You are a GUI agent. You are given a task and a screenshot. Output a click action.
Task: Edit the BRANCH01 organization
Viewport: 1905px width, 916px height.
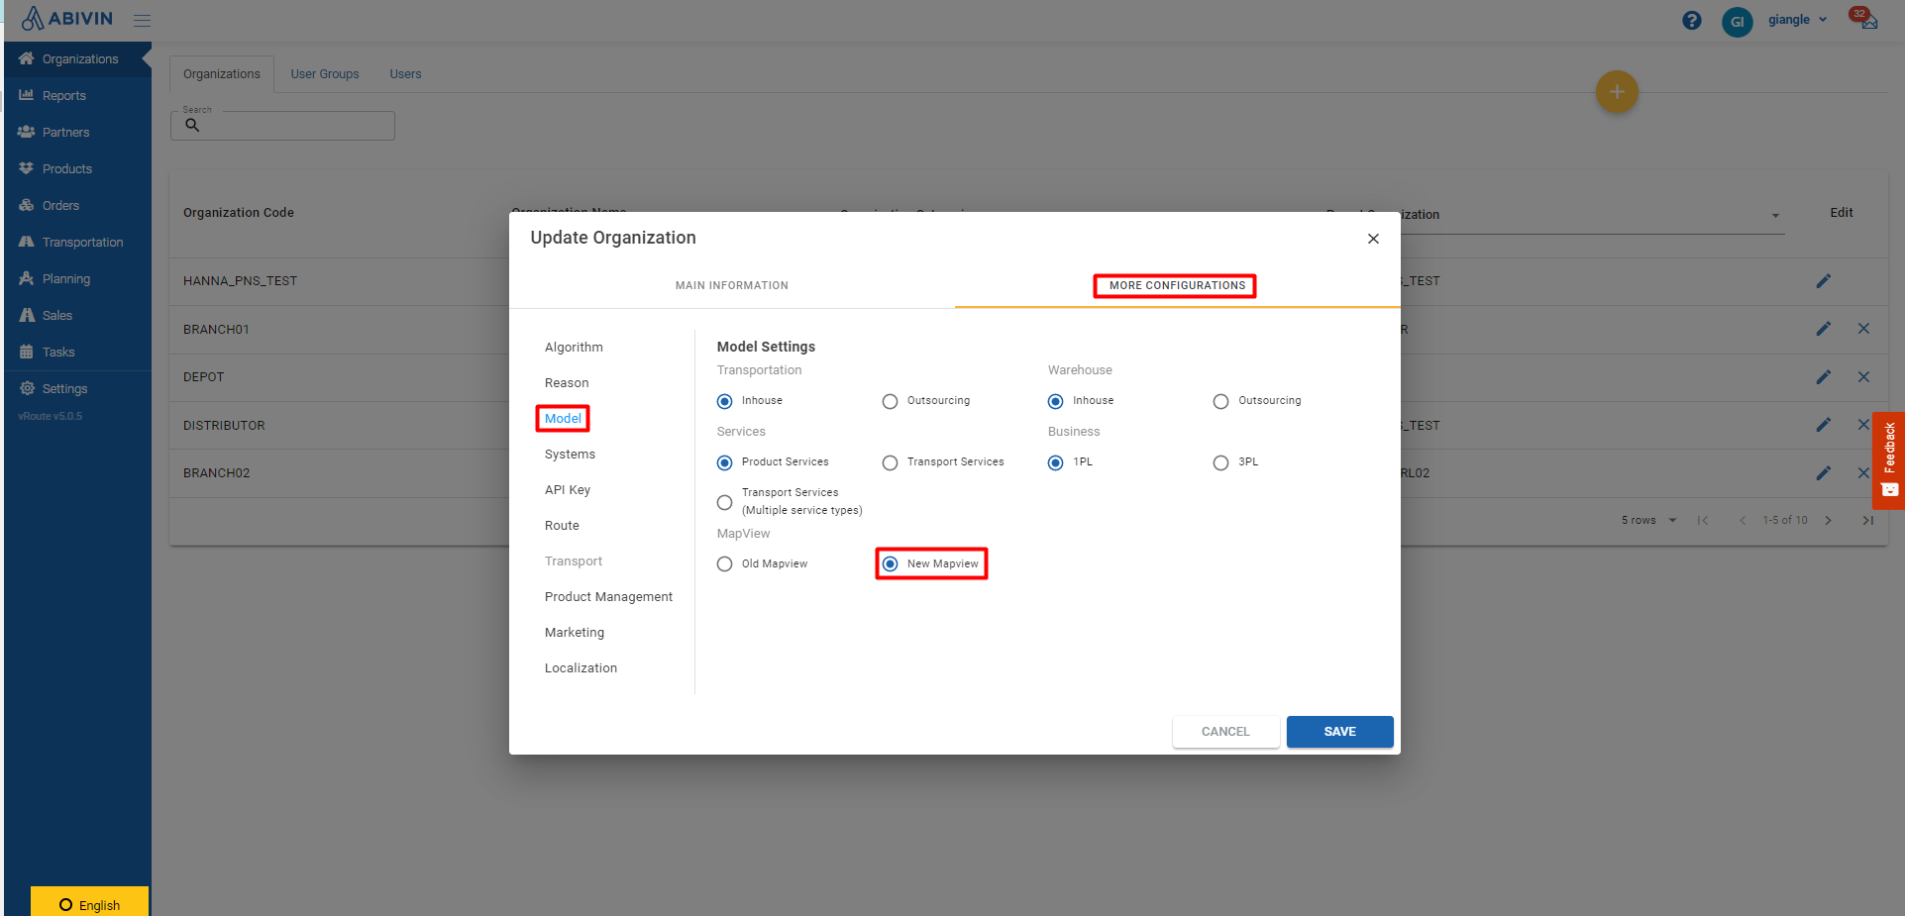pos(1823,329)
